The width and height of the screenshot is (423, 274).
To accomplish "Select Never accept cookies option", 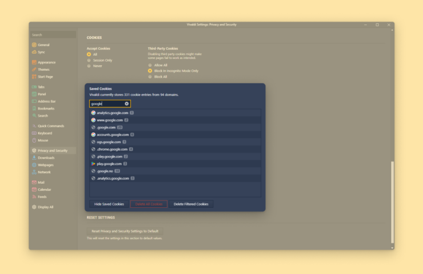I will pyautogui.click(x=89, y=66).
